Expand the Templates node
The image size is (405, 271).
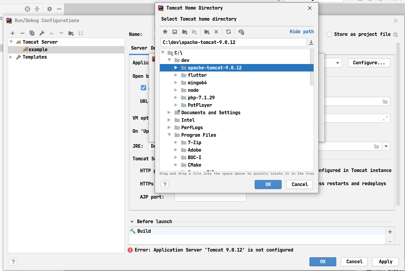click(x=11, y=57)
